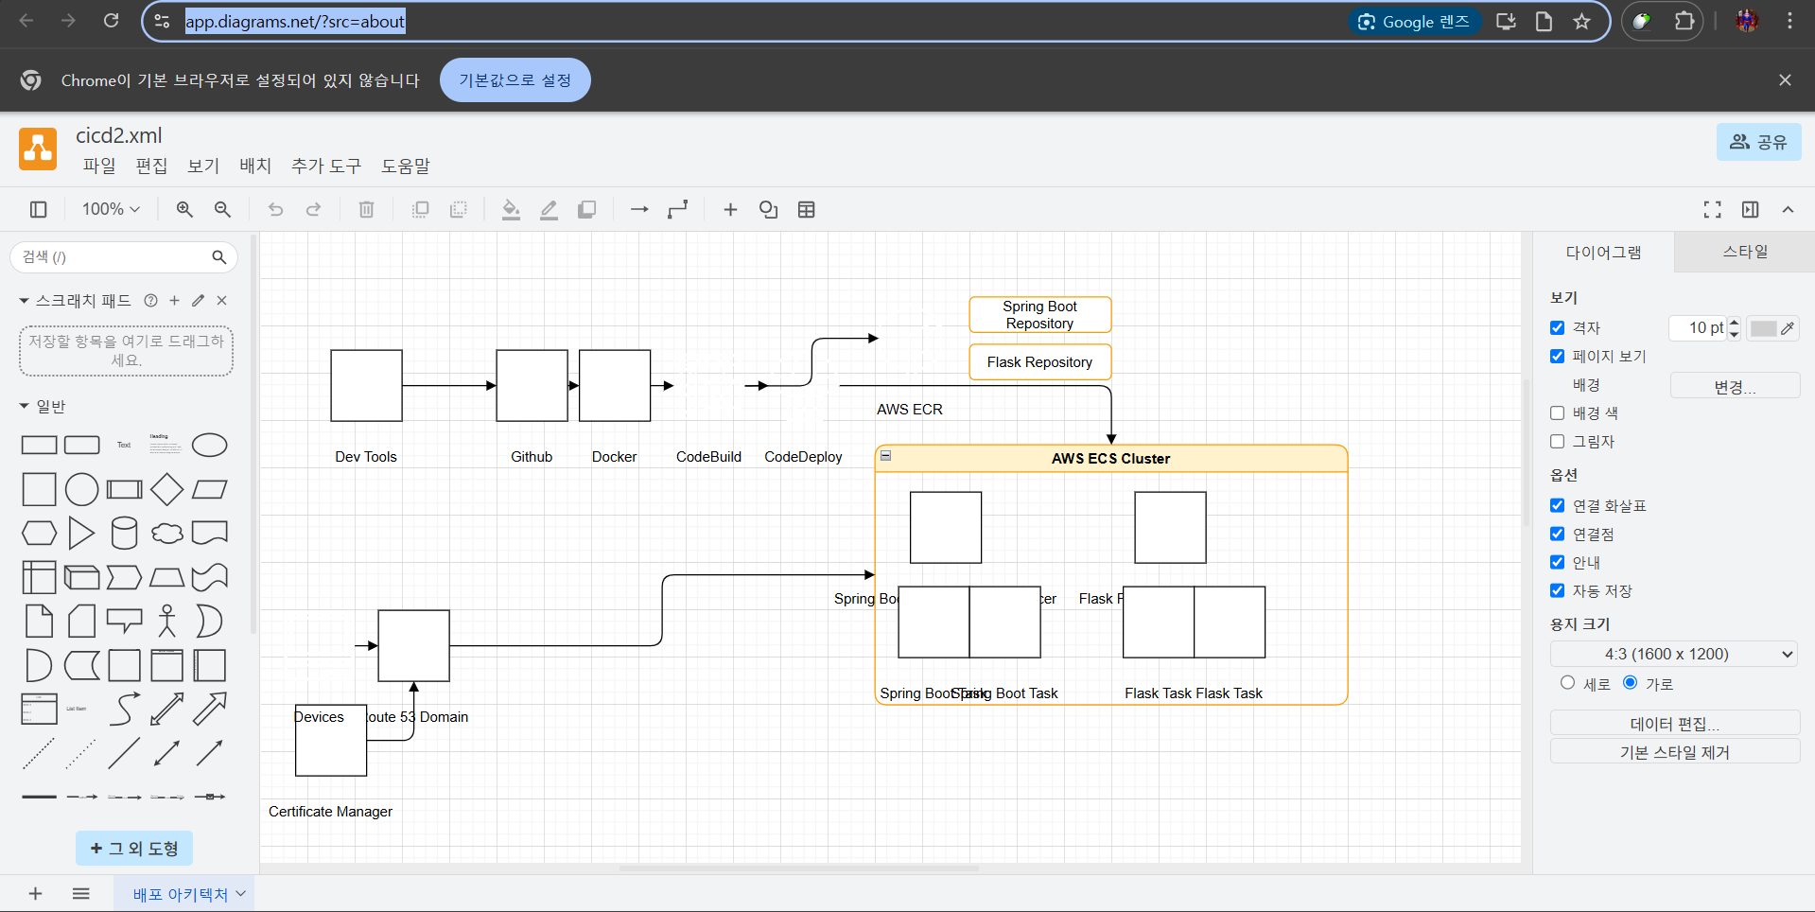Image resolution: width=1815 pixels, height=912 pixels.
Task: Open paper size 4:3 (1600 x 1200) dropdown
Action: (1673, 654)
